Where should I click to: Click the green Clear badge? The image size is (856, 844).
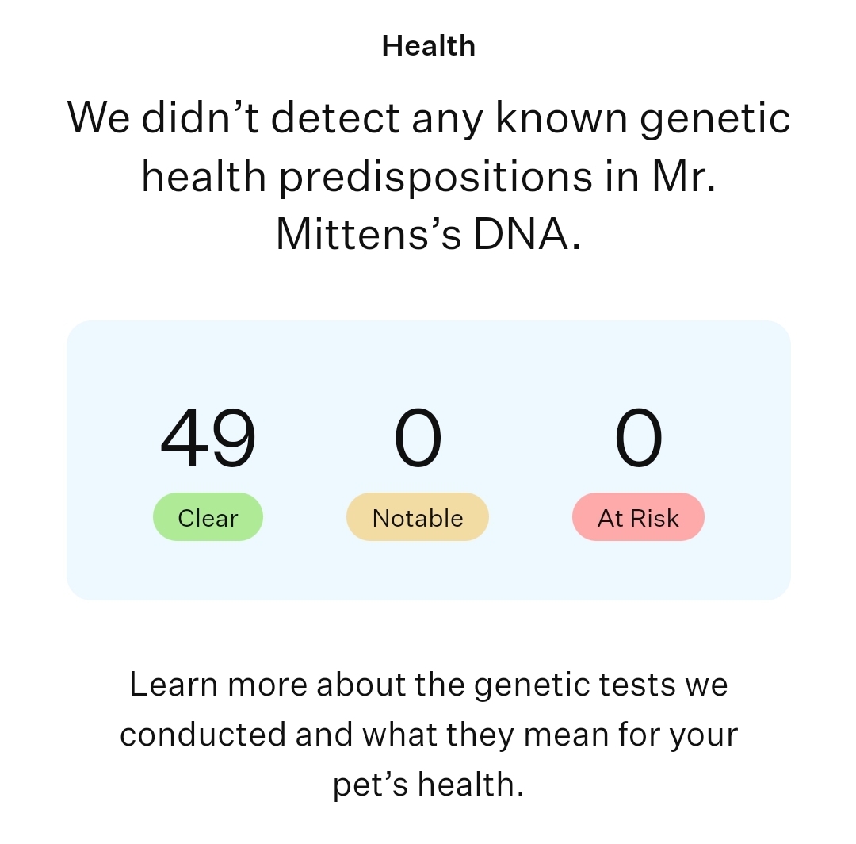[x=208, y=516]
